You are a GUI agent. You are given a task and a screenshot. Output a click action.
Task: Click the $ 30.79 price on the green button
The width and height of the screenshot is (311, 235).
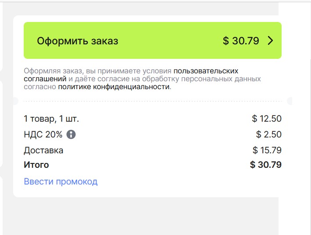(241, 41)
